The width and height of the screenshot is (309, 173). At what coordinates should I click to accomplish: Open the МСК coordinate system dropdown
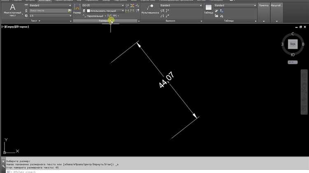coord(293,62)
